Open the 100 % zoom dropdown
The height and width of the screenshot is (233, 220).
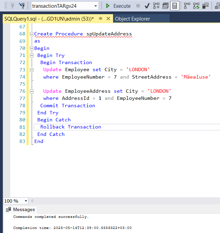point(26,201)
